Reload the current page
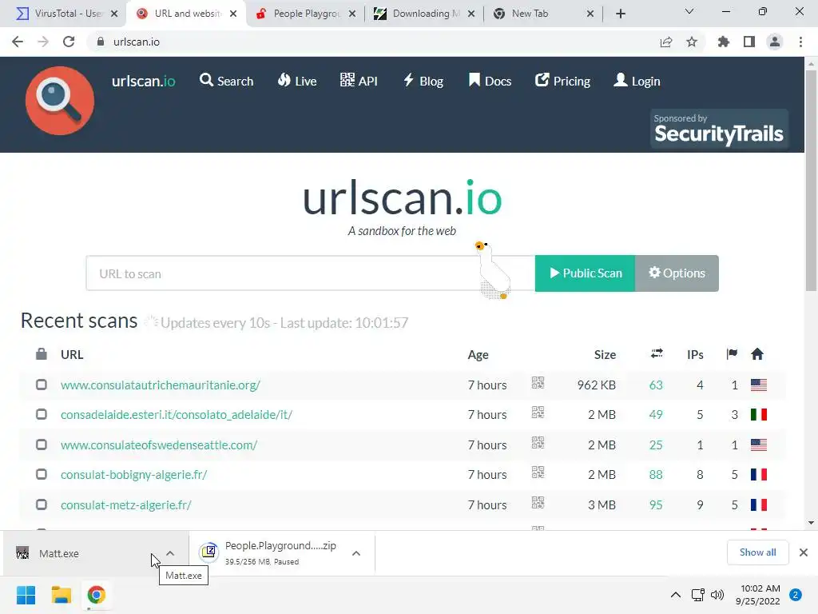This screenshot has width=818, height=614. click(x=69, y=42)
